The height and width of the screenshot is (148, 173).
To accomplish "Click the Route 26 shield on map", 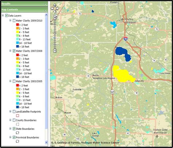I will tap(154, 60).
